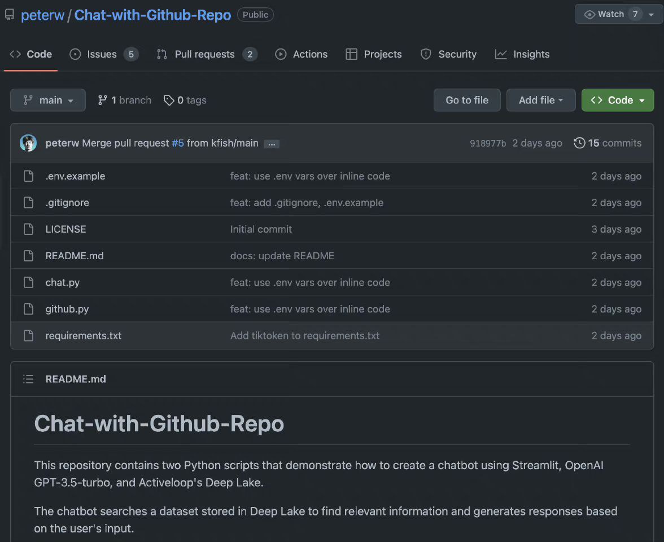
Task: Click peterw's avatar on the commit row
Action: point(28,143)
